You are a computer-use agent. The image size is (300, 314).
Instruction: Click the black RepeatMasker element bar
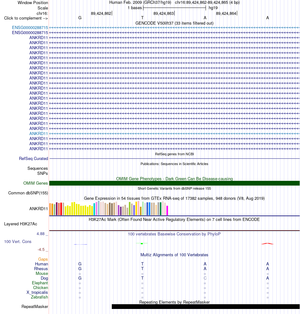coord(206,307)
